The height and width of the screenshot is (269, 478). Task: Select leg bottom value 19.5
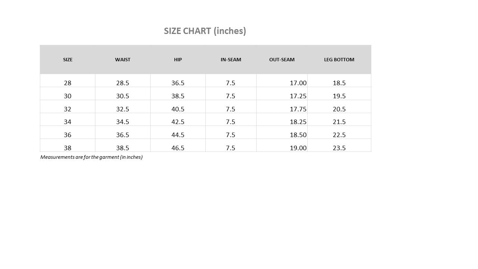[339, 96]
